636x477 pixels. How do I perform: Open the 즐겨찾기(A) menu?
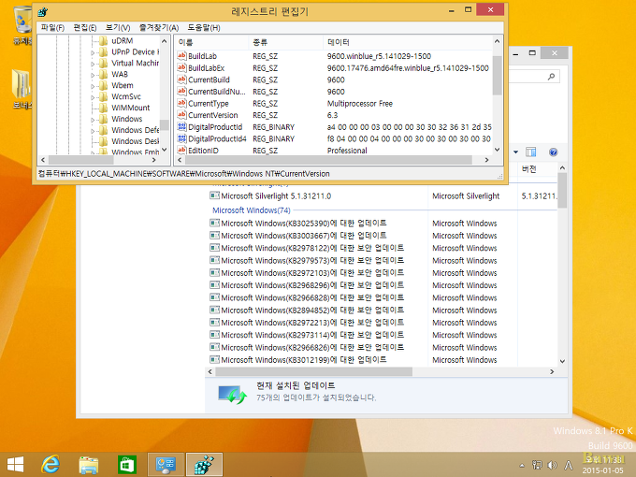[159, 27]
